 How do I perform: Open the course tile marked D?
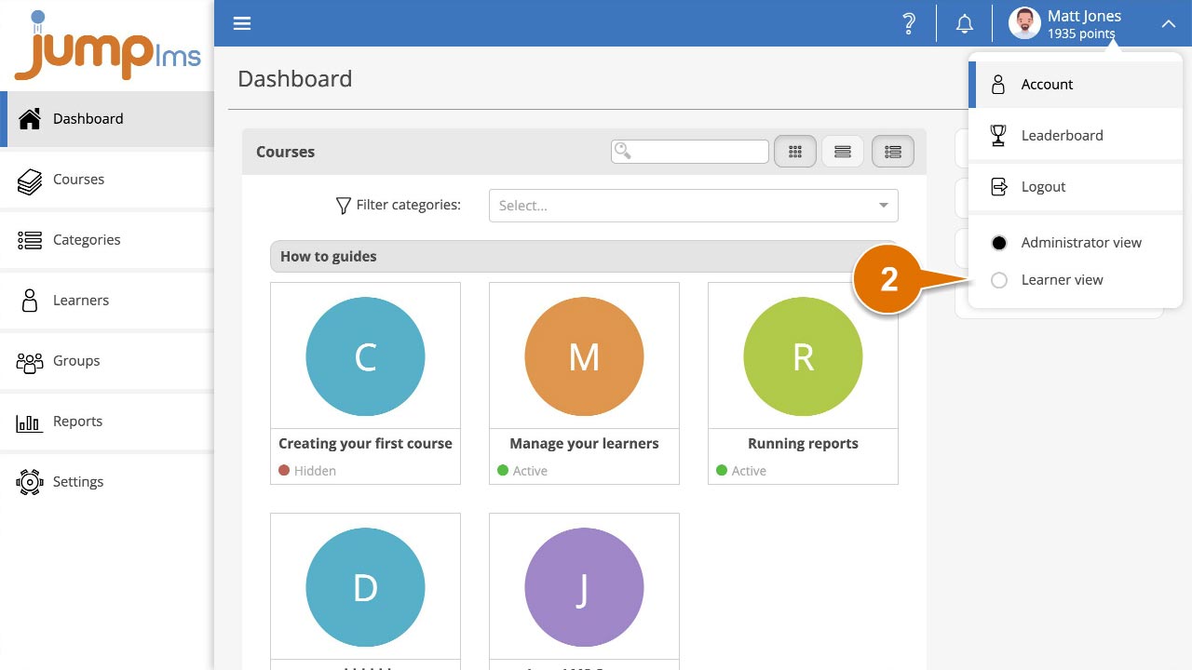click(x=365, y=587)
